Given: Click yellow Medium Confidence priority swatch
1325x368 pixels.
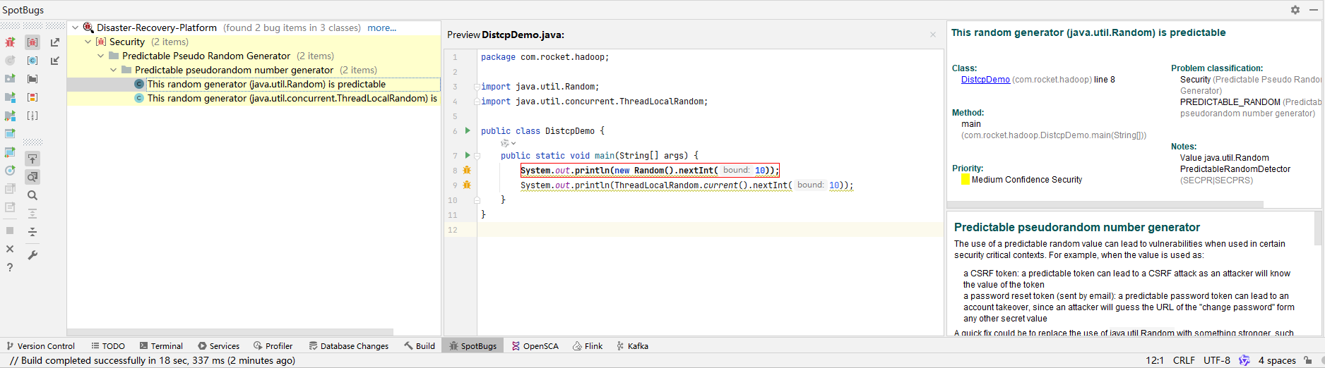Looking at the screenshot, I should (965, 179).
